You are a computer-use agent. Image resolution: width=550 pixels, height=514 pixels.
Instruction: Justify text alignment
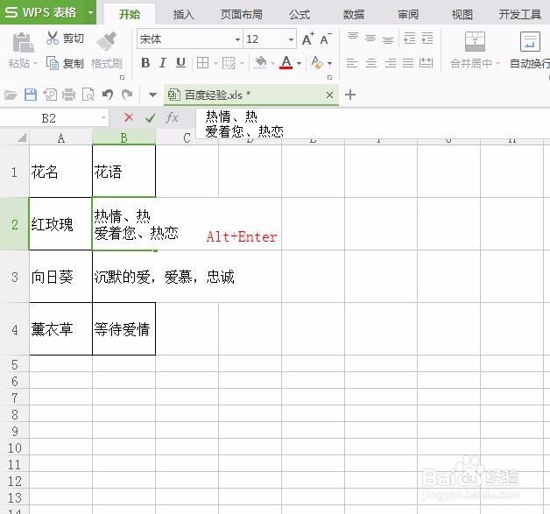(408, 63)
